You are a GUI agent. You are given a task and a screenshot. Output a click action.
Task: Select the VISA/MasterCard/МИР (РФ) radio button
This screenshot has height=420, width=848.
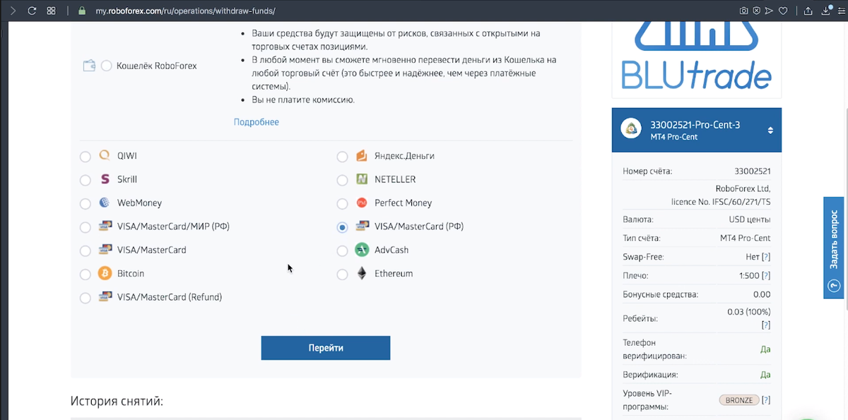tap(86, 227)
